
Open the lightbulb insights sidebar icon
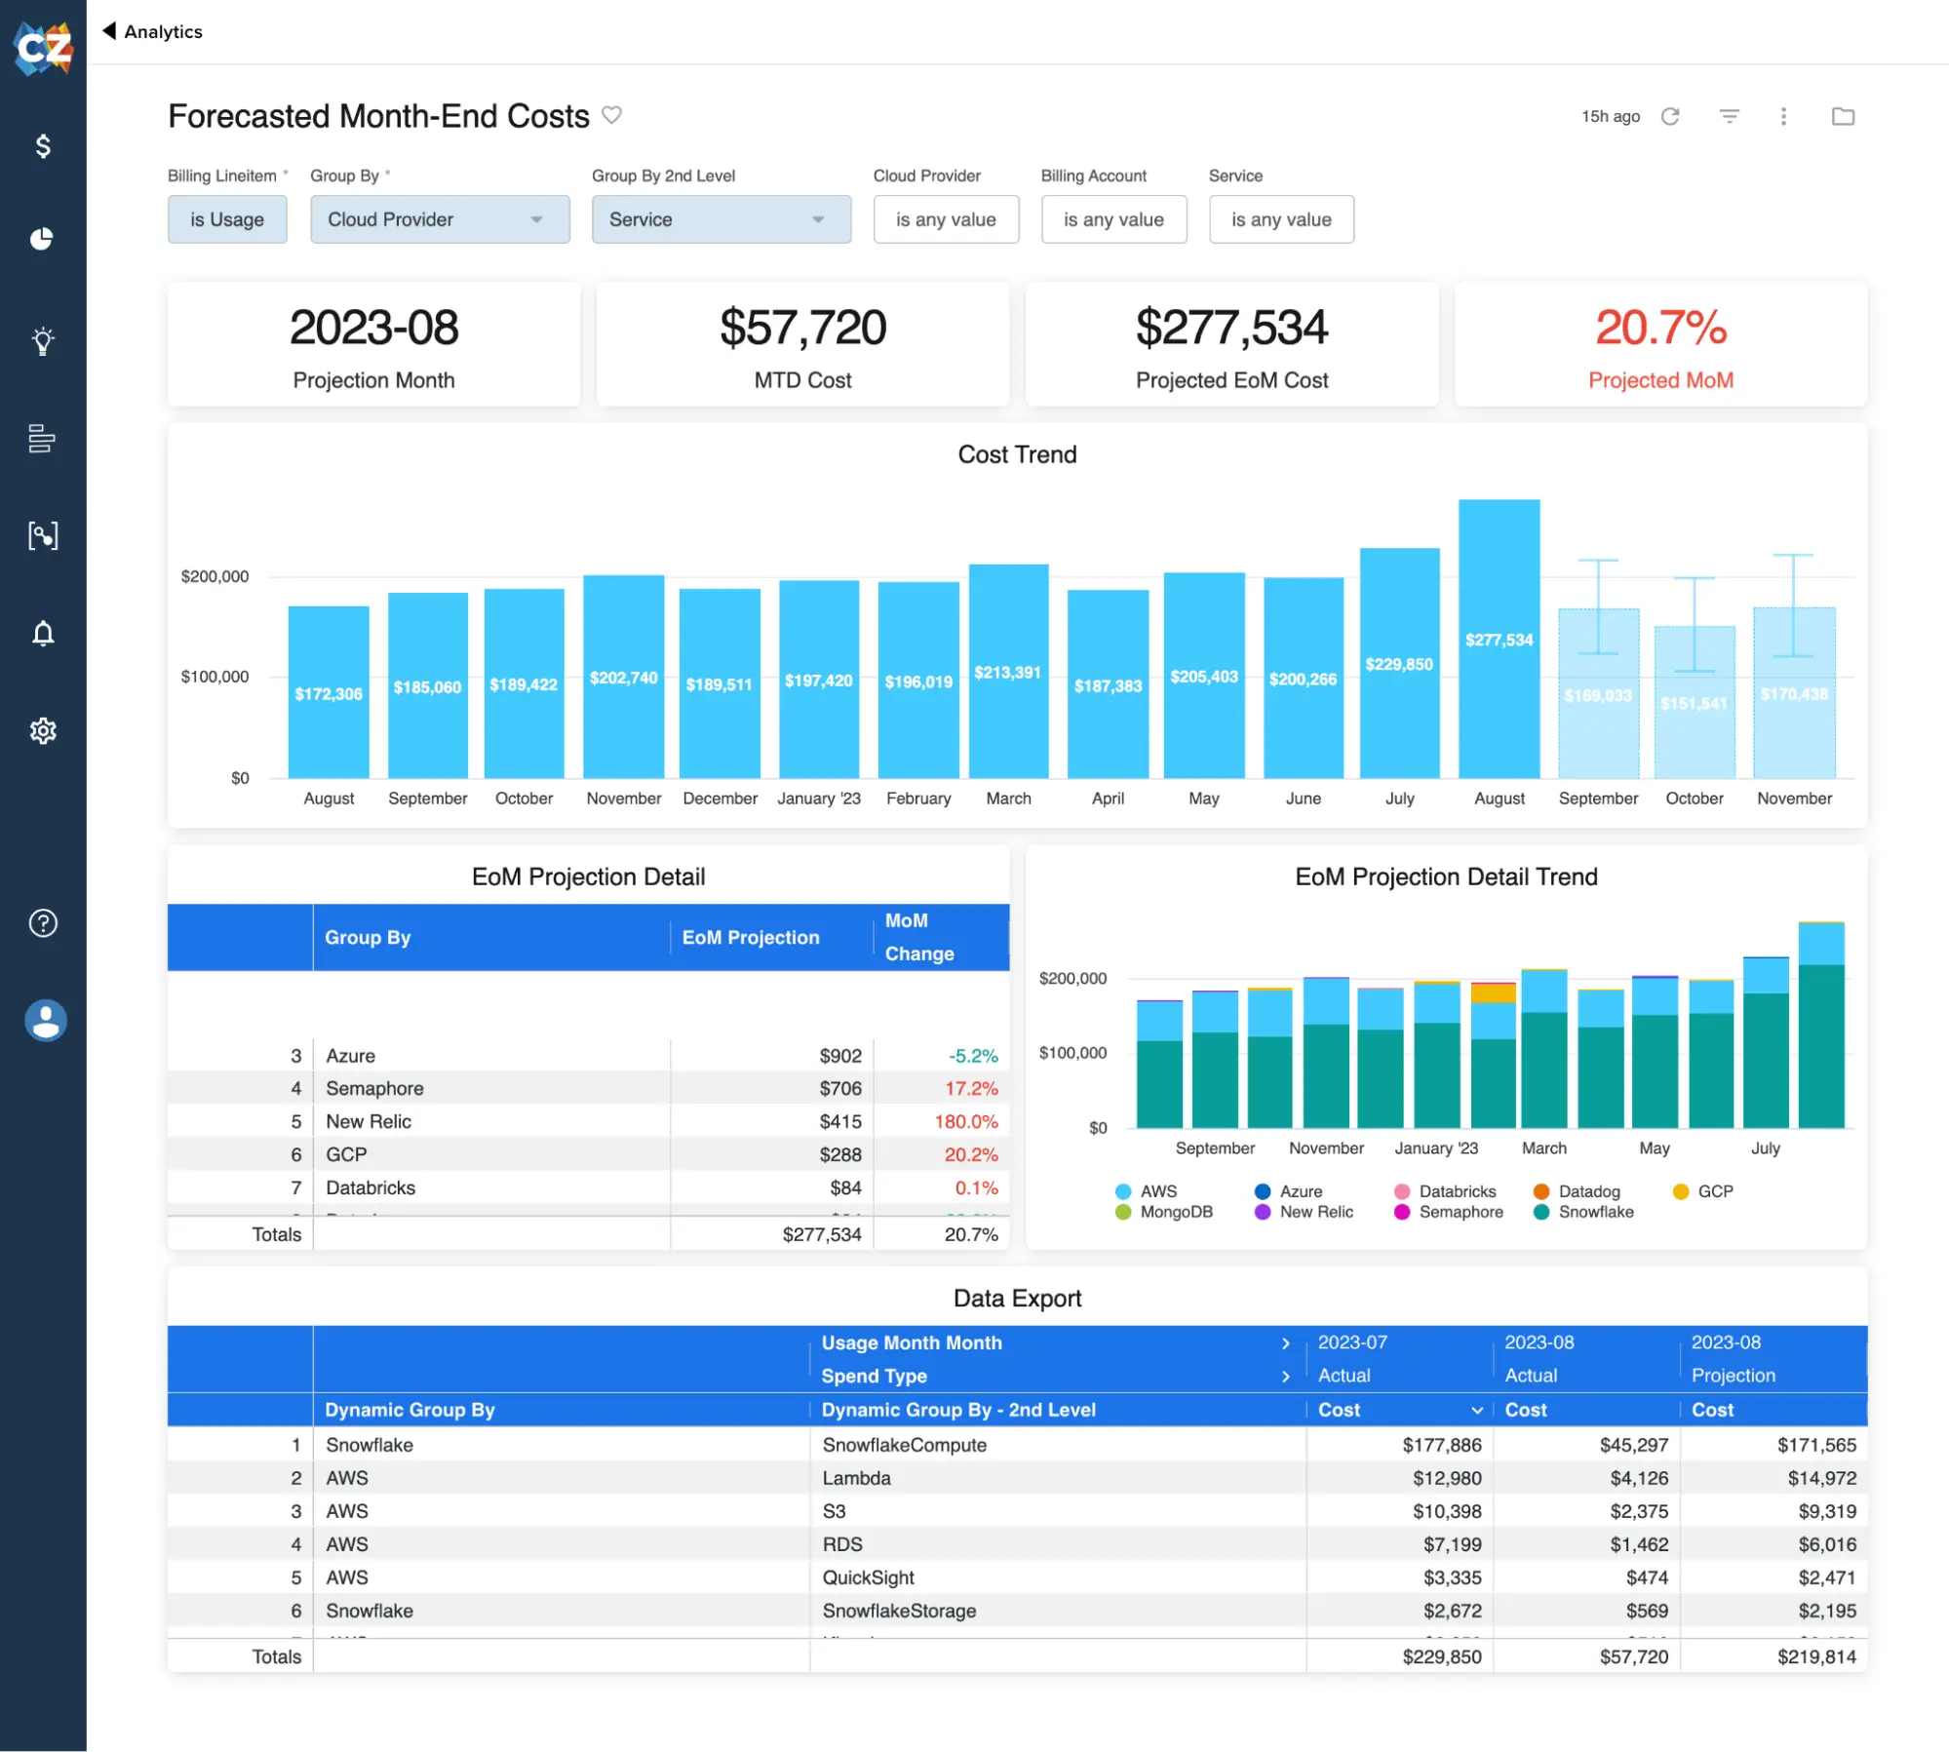click(x=43, y=340)
